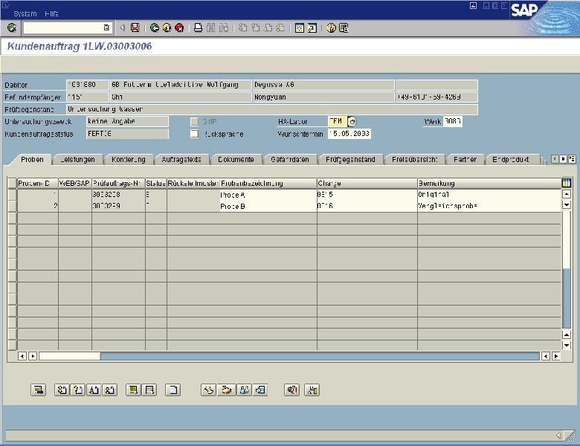This screenshot has width=580, height=446.
Task: Click the red Cancel icon
Action: (x=179, y=28)
